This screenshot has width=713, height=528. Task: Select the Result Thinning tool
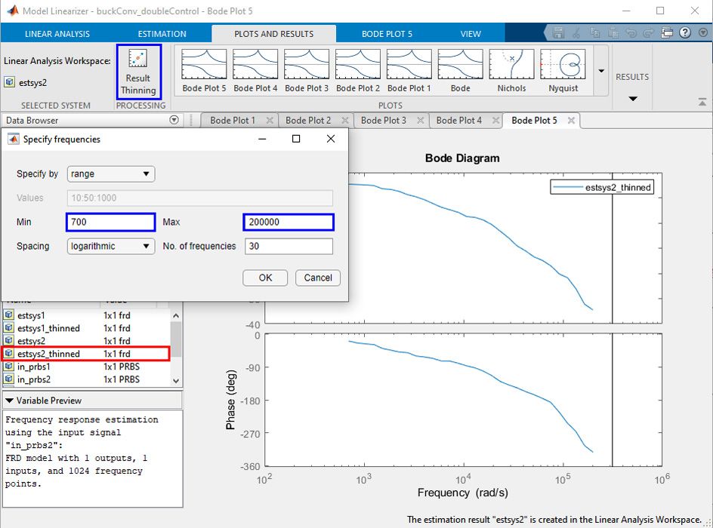coord(138,70)
